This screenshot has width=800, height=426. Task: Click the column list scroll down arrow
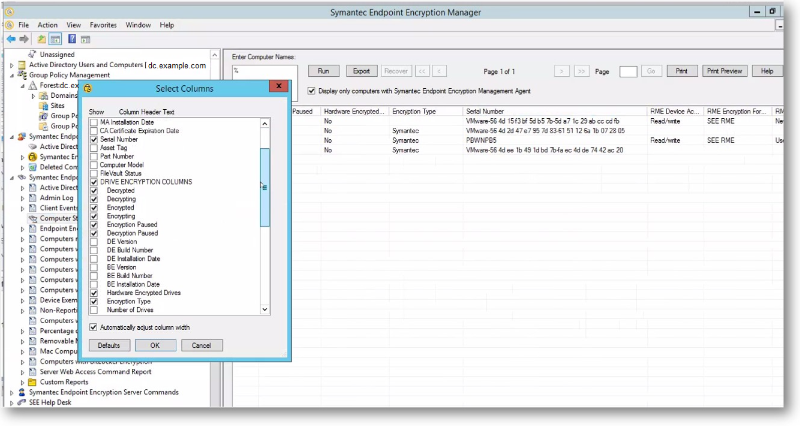point(264,310)
